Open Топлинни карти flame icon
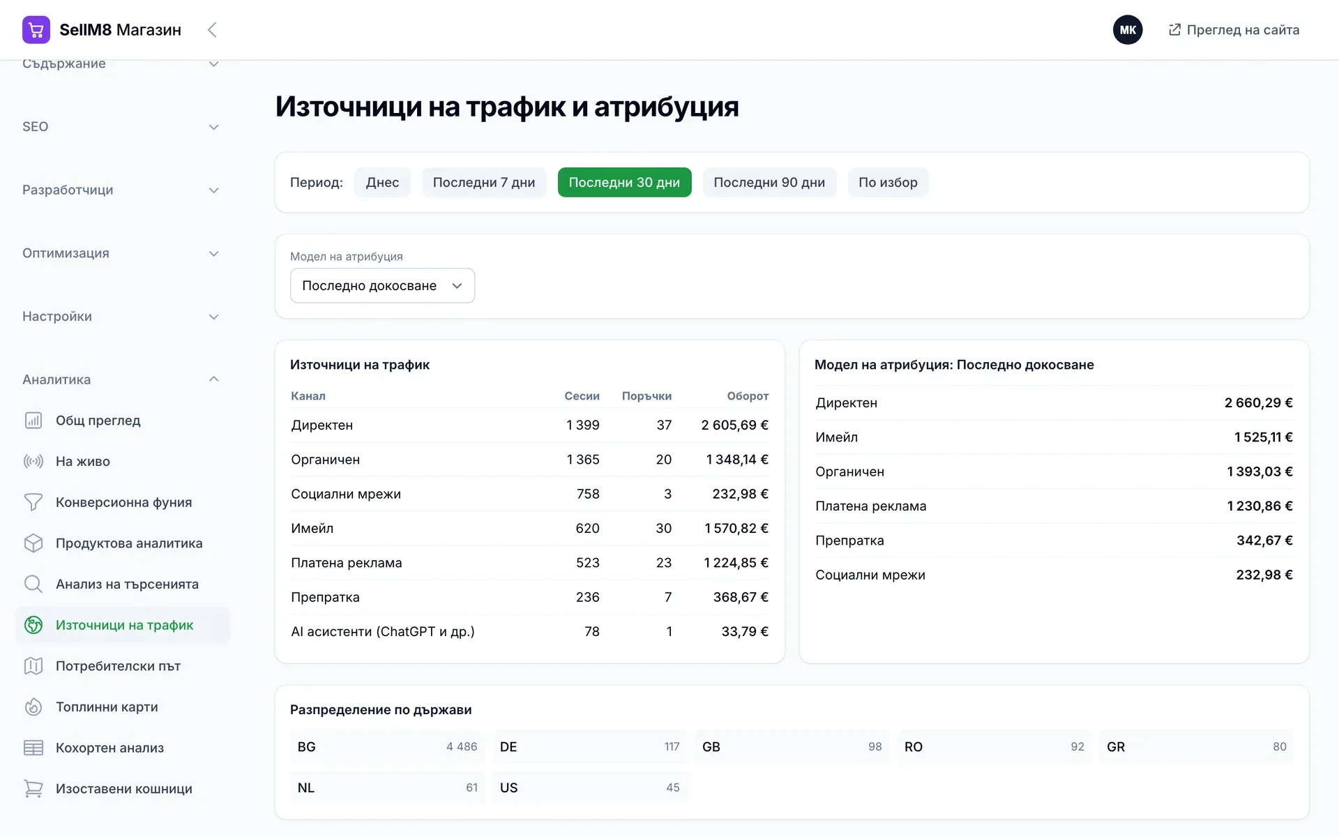This screenshot has height=837, width=1339. (33, 707)
